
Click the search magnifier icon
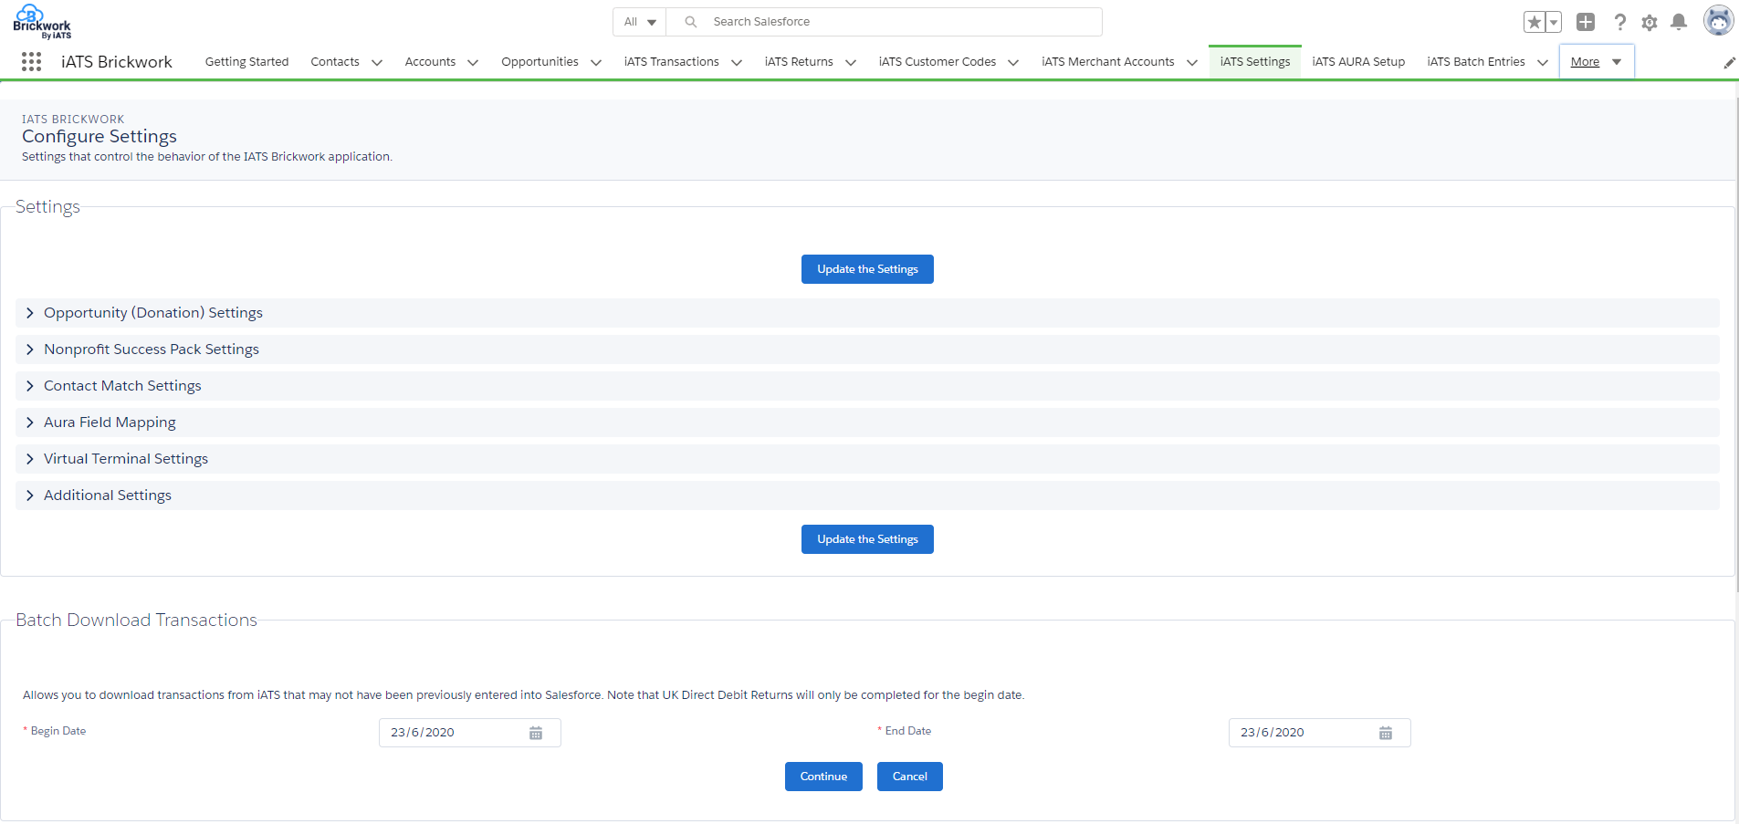691,22
